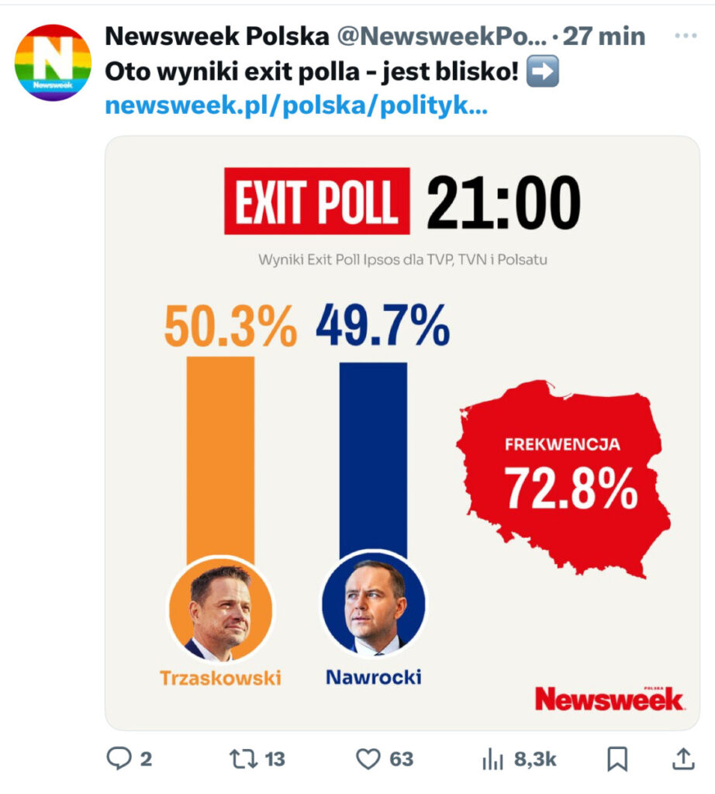Click Trzaskowski's circular portrait photo

tap(220, 609)
